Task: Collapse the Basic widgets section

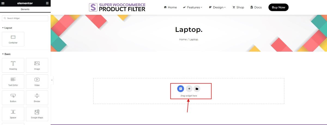Action: point(6,54)
